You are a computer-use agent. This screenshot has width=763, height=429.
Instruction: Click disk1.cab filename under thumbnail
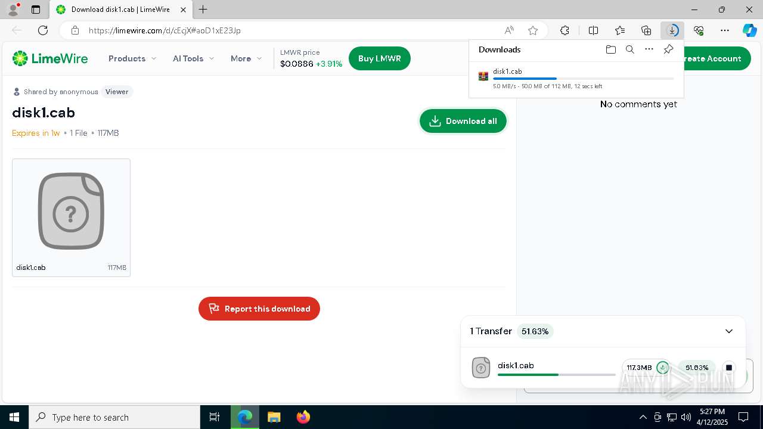click(x=31, y=268)
